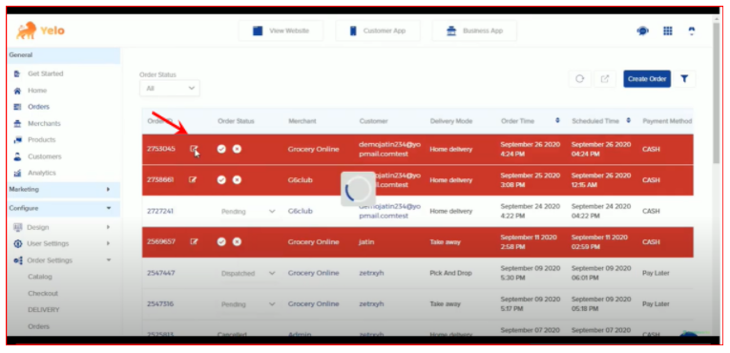Image resolution: width=730 pixels, height=353 pixels.
Task: Click the edit icon for order 2569657
Action: coord(193,241)
